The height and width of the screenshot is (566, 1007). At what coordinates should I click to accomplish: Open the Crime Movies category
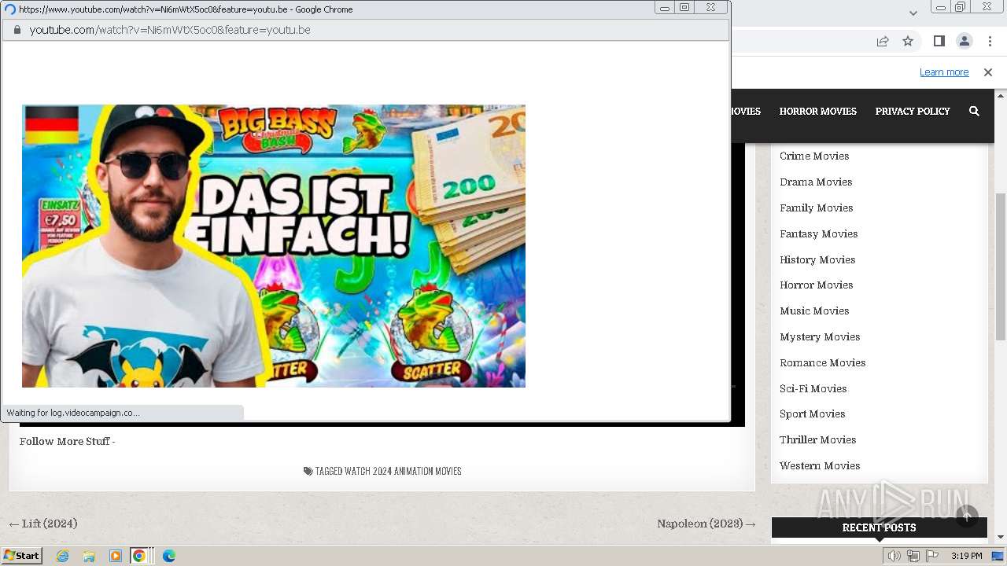[814, 156]
